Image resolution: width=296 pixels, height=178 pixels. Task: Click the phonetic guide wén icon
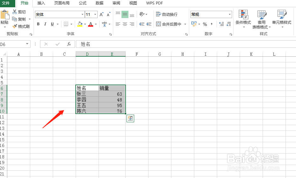coord(104,24)
